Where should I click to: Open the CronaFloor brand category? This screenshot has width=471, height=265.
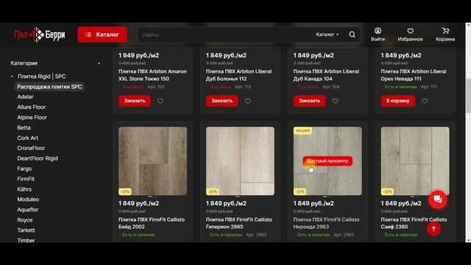tap(31, 148)
